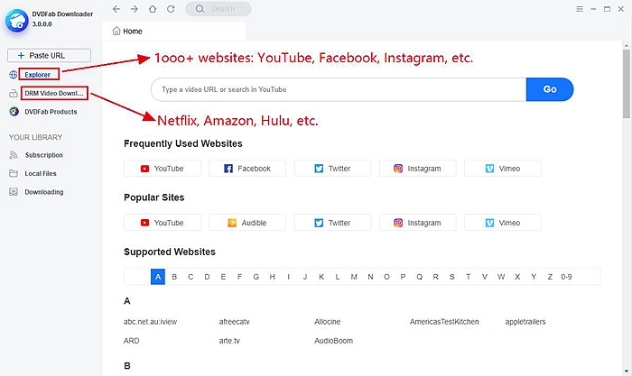Select letter F in alphabet index
The width and height of the screenshot is (632, 376).
tap(239, 277)
